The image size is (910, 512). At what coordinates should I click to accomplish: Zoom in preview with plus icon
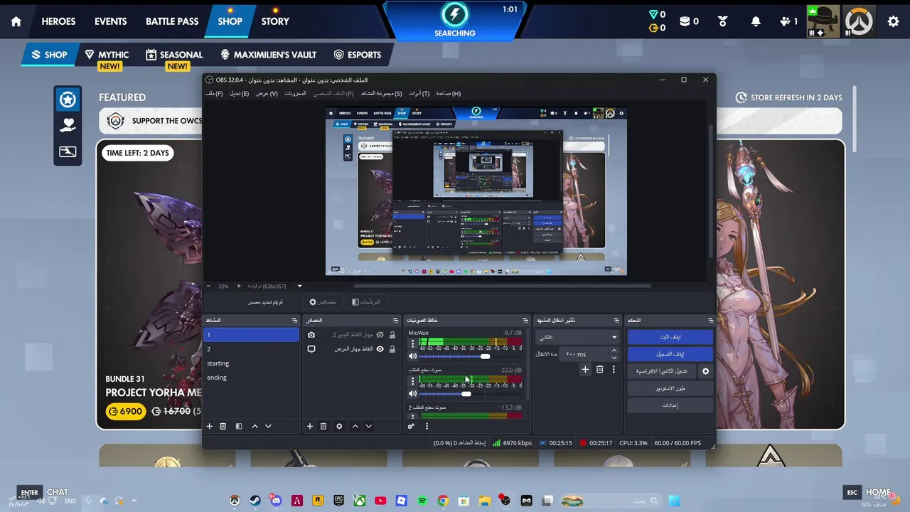(x=238, y=286)
